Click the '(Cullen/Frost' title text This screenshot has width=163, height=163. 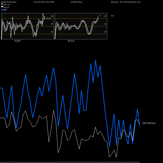76,2
